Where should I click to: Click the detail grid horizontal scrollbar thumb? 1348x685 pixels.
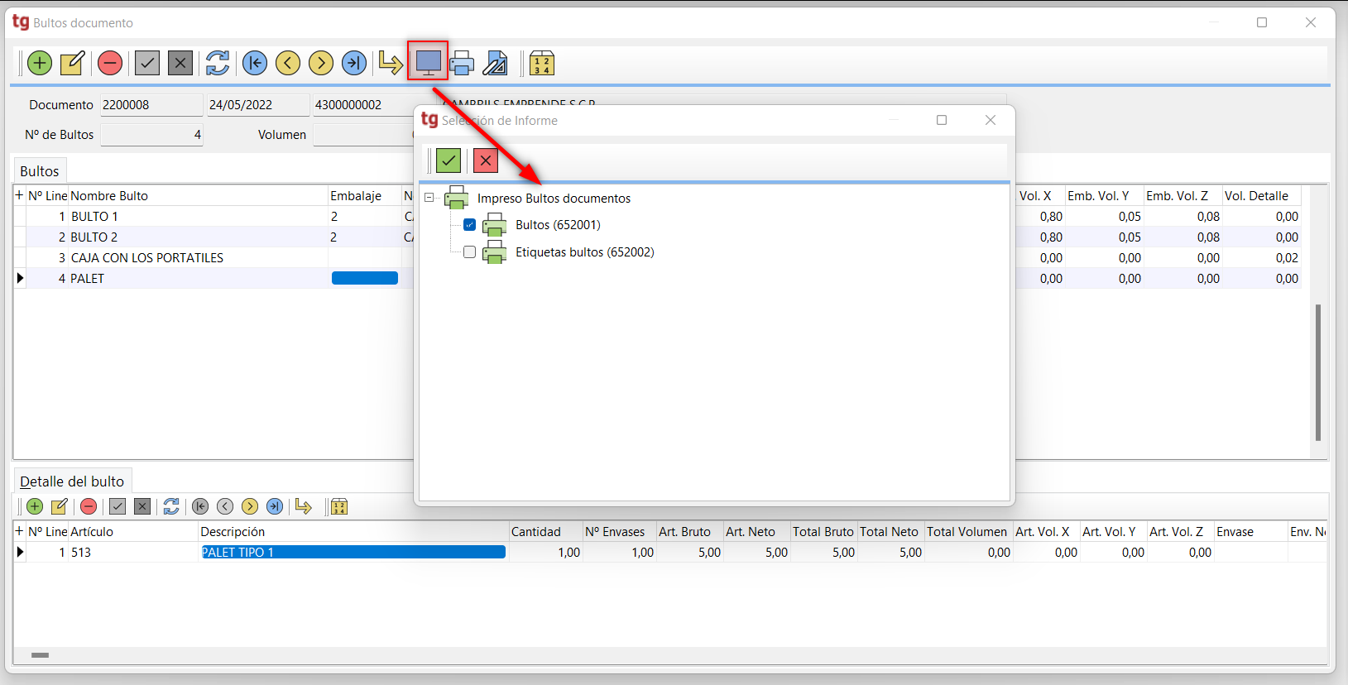click(x=40, y=655)
